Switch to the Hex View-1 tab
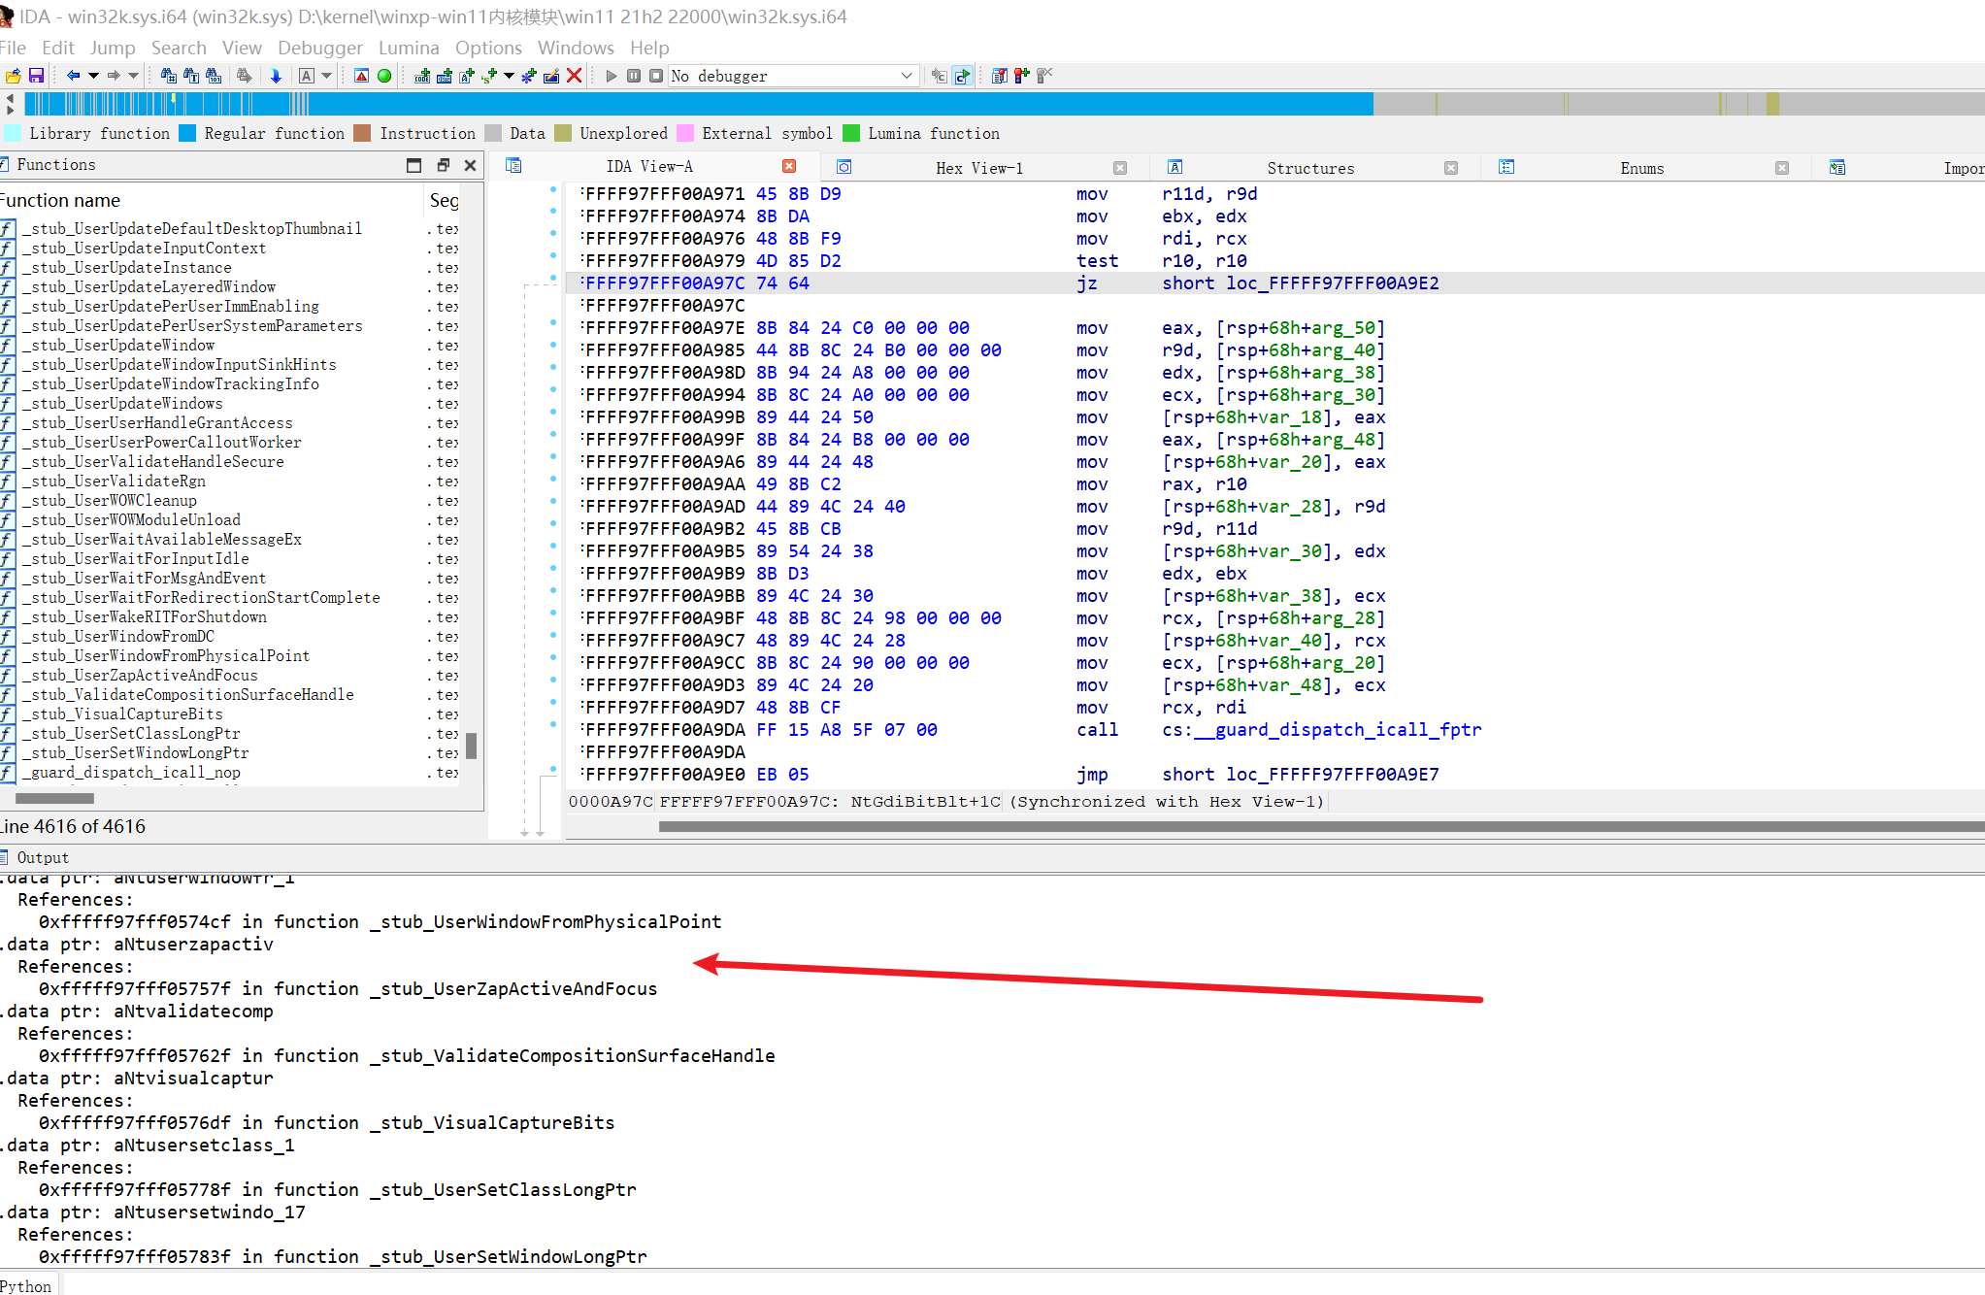Viewport: 1985px width, 1295px height. pyautogui.click(x=978, y=168)
